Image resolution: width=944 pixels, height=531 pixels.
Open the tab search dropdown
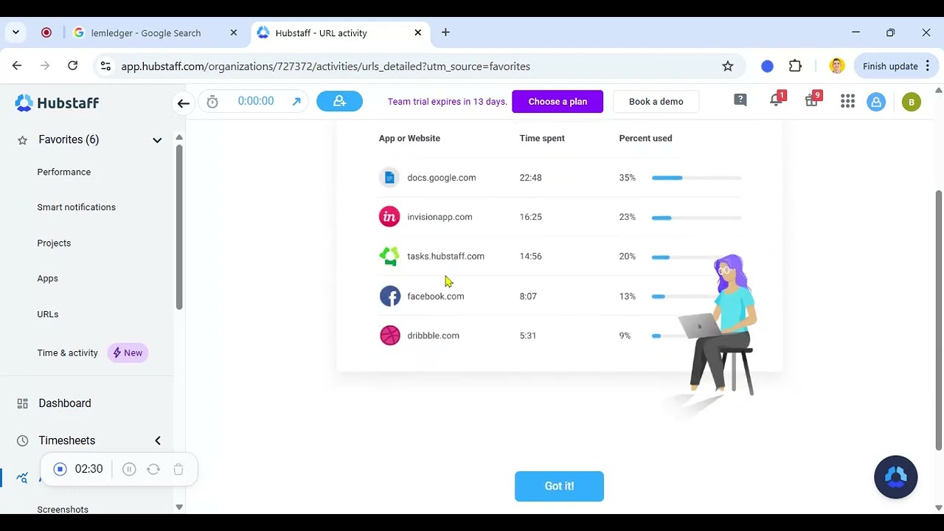click(15, 32)
